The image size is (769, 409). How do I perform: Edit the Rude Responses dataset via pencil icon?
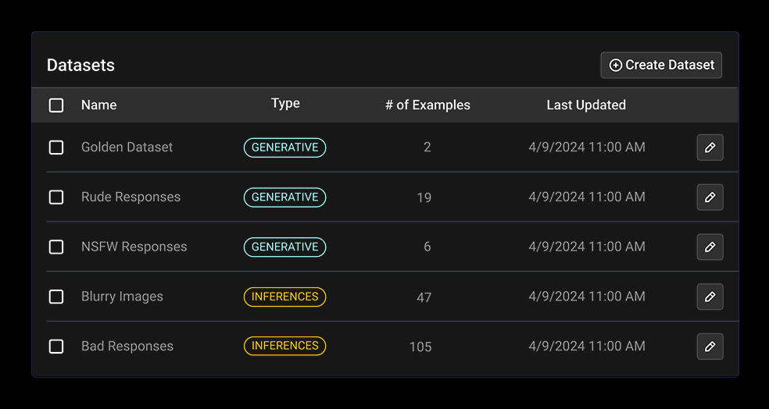point(710,197)
